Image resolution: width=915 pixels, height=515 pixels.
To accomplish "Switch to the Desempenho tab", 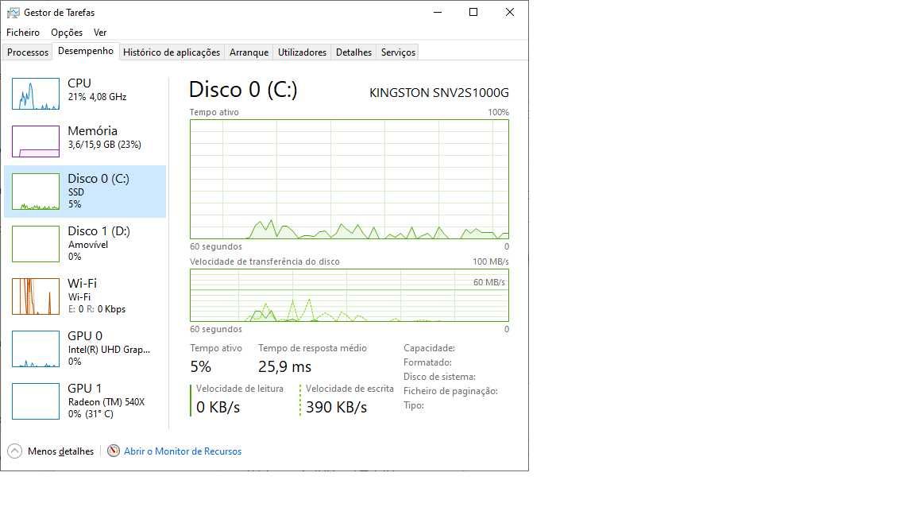I will (86, 51).
